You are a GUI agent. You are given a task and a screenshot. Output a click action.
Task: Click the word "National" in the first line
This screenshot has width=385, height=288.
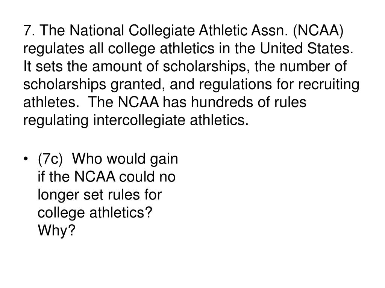pyautogui.click(x=97, y=31)
